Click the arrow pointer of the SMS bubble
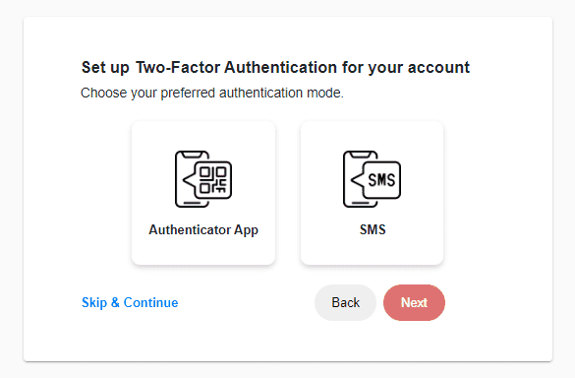This screenshot has height=378, width=575. [x=357, y=179]
